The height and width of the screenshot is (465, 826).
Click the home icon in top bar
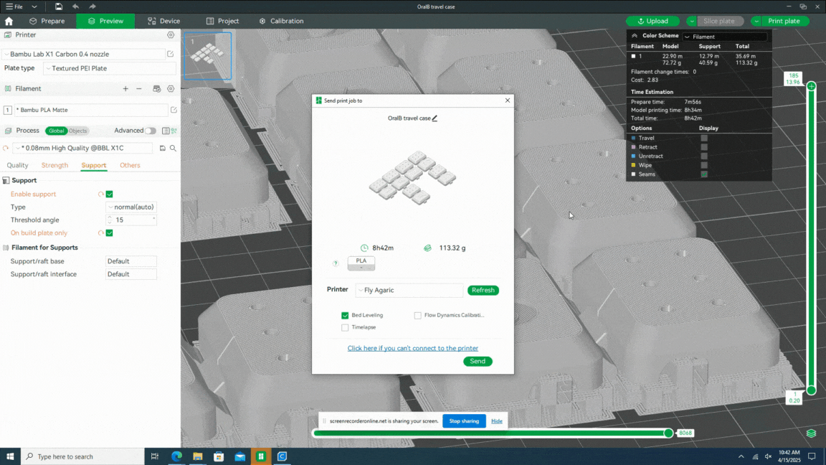[9, 21]
